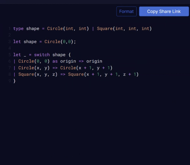Click the Copy Share Link button
The image size is (190, 165).
[164, 11]
